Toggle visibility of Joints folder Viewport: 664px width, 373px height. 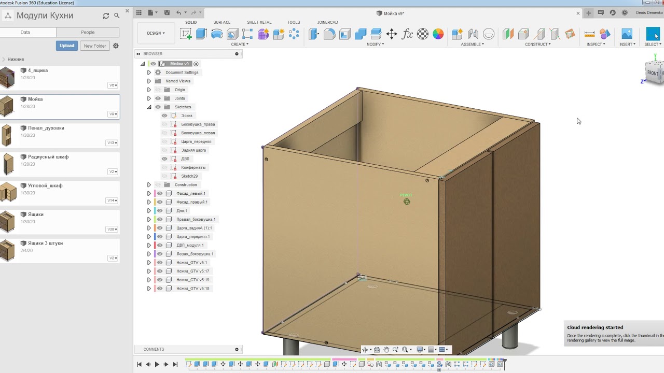point(158,98)
